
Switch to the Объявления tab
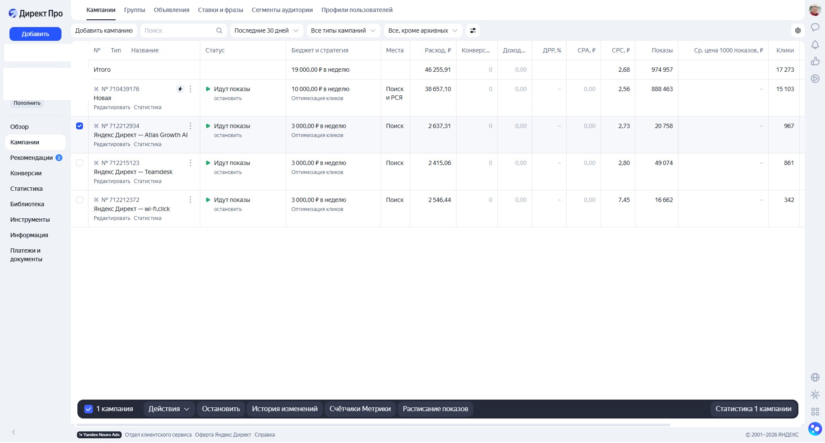click(172, 10)
